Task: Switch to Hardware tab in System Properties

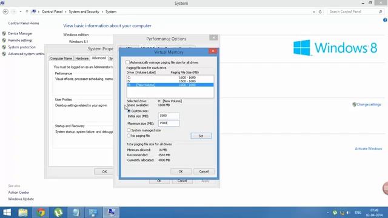Action: point(82,59)
